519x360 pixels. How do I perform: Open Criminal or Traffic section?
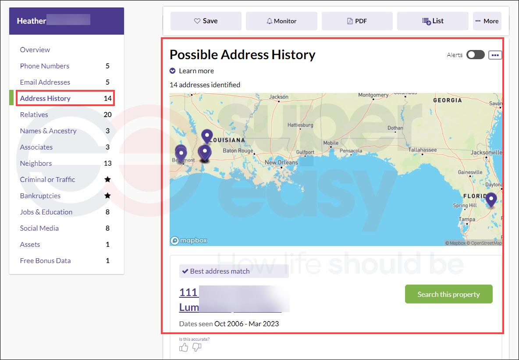(x=47, y=179)
